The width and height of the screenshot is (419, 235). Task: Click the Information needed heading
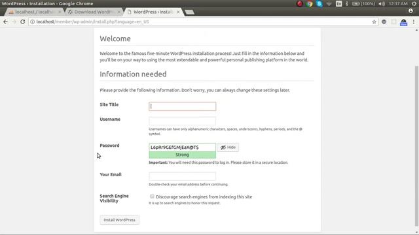(x=133, y=74)
